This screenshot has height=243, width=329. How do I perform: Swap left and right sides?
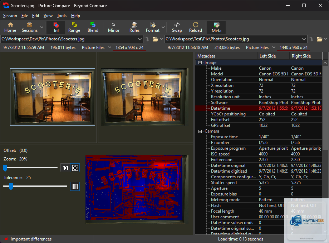[177, 27]
